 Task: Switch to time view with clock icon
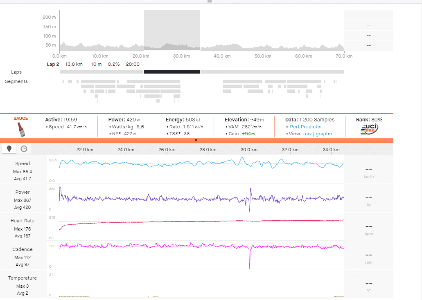(24, 149)
